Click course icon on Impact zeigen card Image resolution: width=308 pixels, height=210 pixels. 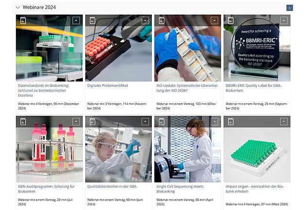click(231, 122)
